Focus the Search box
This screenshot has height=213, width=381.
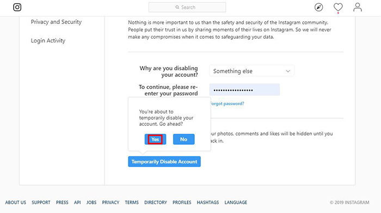(x=187, y=7)
